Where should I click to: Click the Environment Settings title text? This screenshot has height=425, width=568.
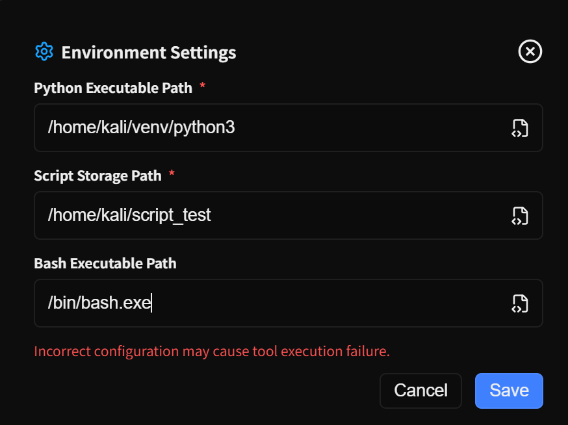pyautogui.click(x=149, y=52)
